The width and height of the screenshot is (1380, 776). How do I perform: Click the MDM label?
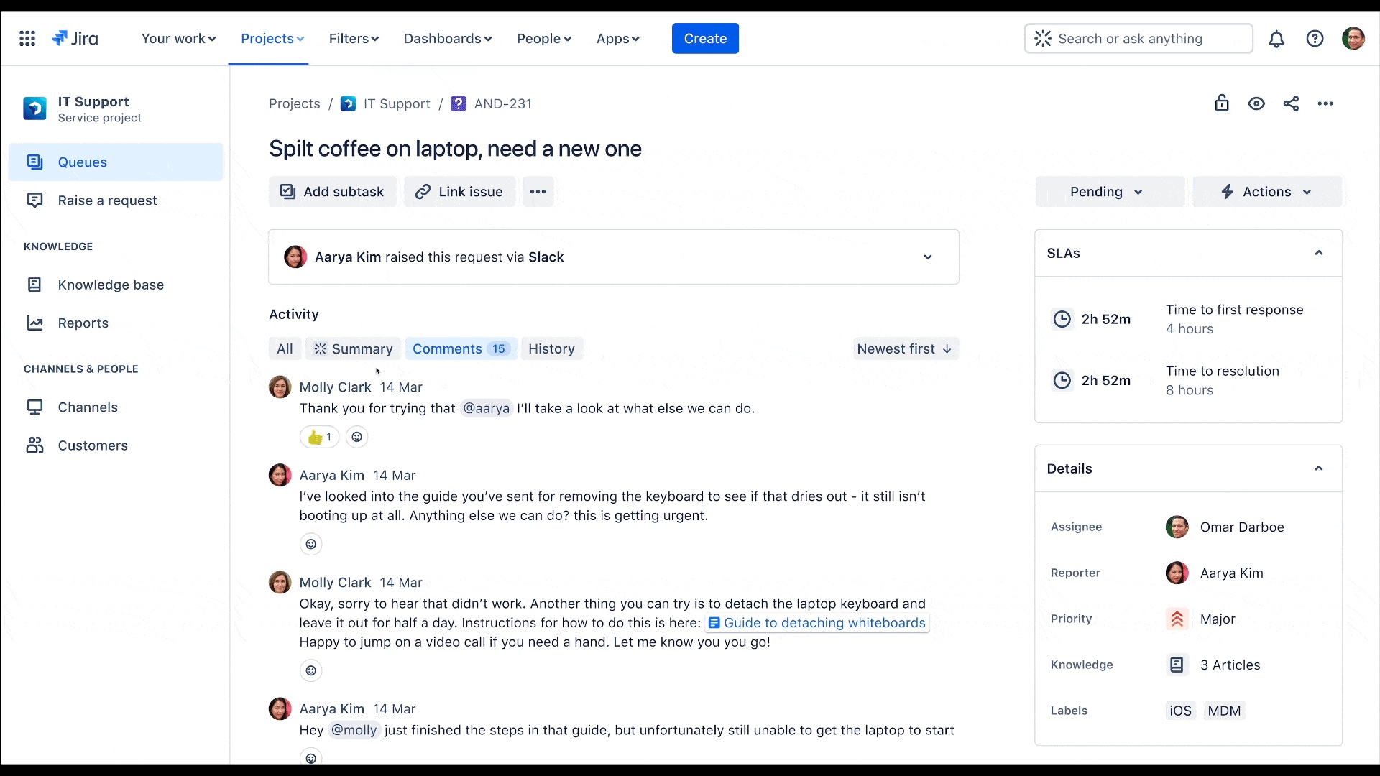(x=1224, y=711)
